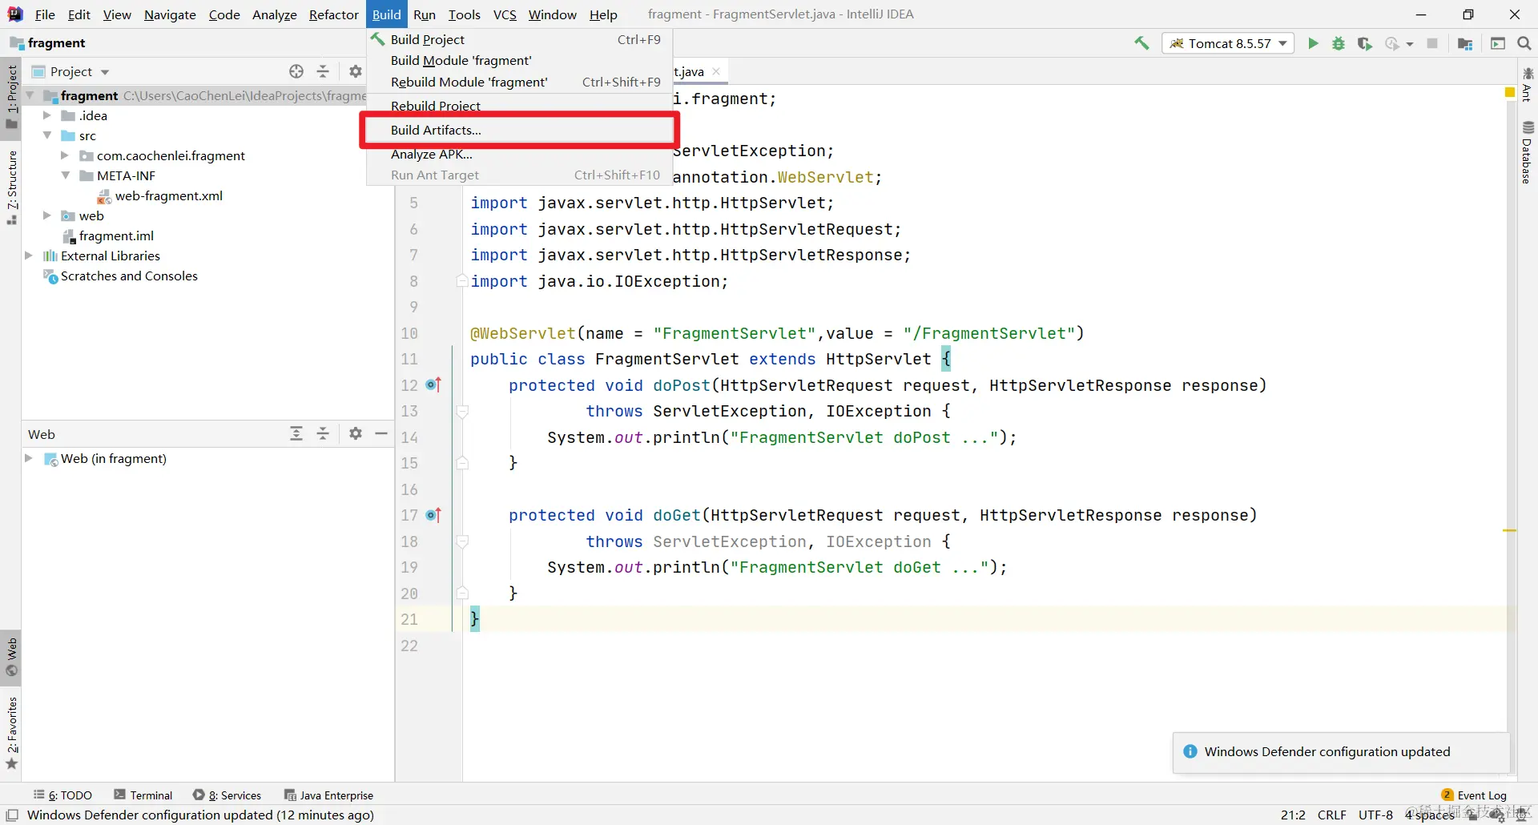Open the Java Enterprise tool window
Screen dimensions: 1538x825
(x=328, y=795)
